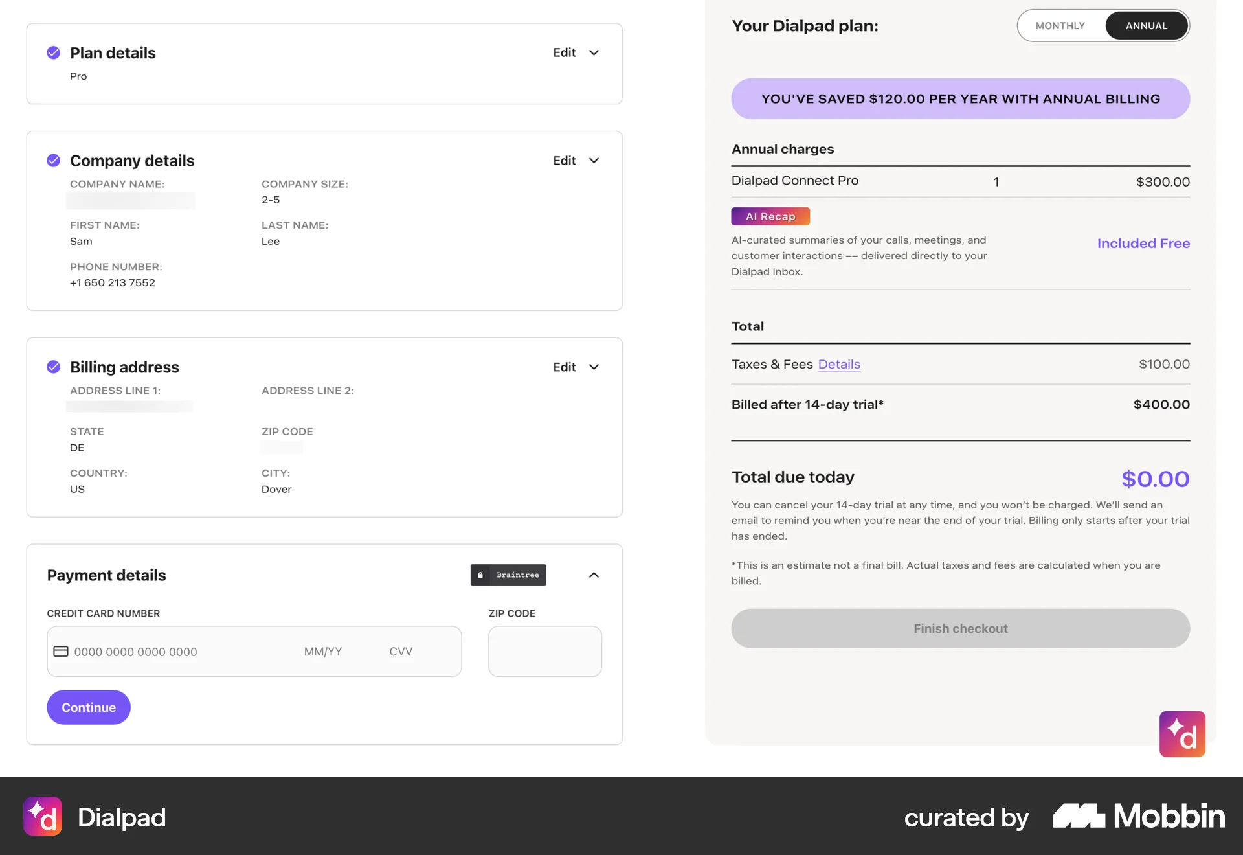Click the Plan details completion checkmark icon

point(54,52)
